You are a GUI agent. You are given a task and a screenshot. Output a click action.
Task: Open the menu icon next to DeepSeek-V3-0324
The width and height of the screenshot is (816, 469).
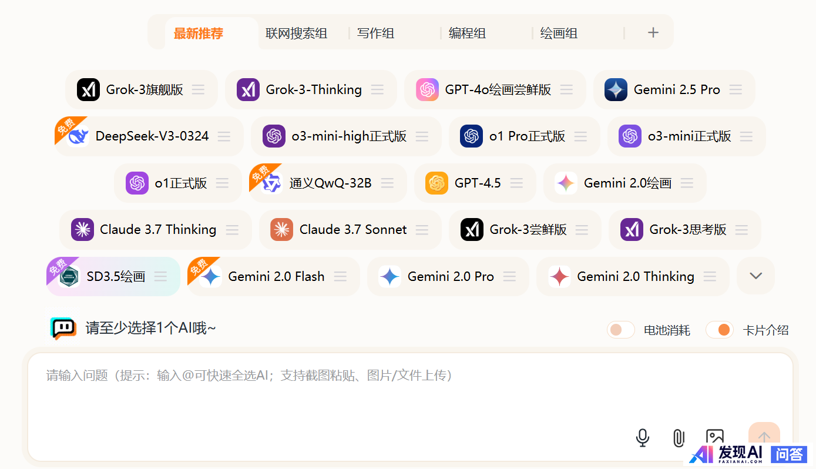[x=224, y=136]
